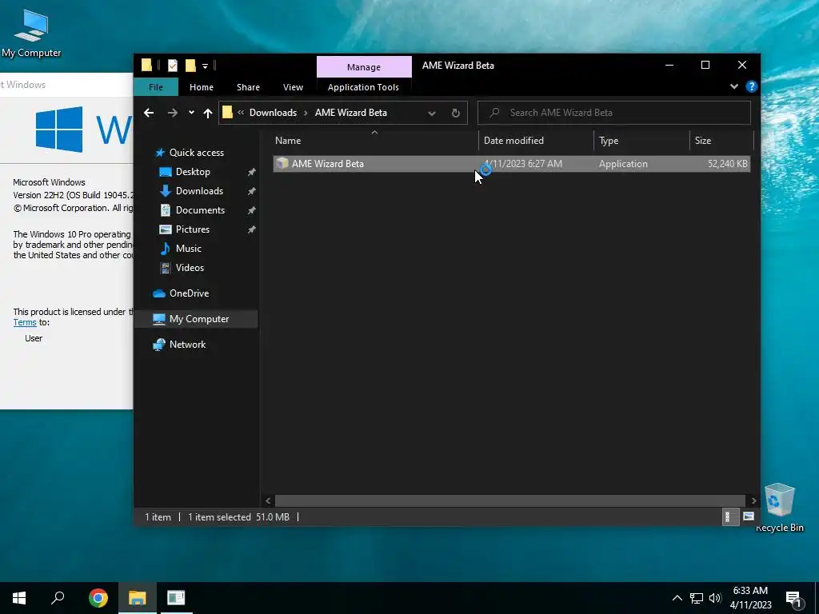The height and width of the screenshot is (614, 819).
Task: Select My Computer in navigation pane
Action: pos(196,319)
